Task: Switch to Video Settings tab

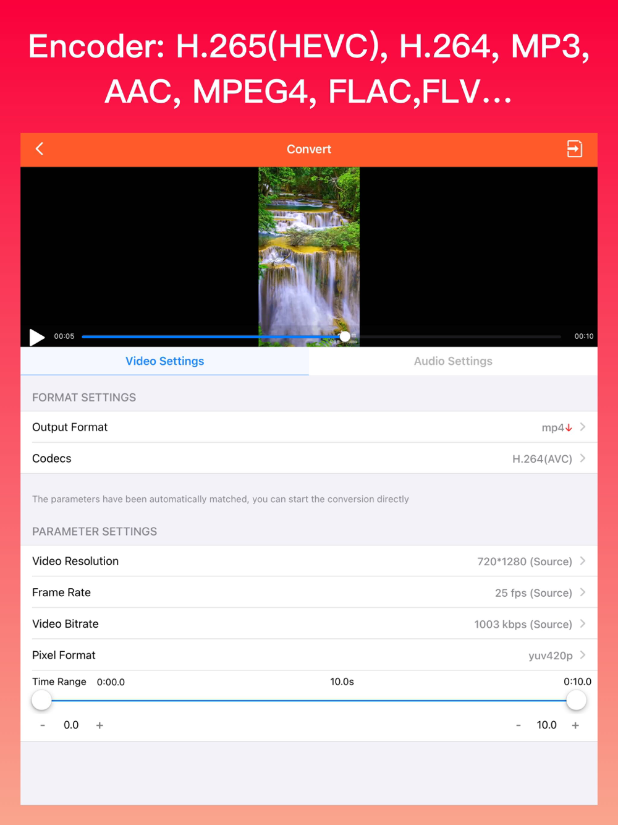Action: tap(165, 361)
